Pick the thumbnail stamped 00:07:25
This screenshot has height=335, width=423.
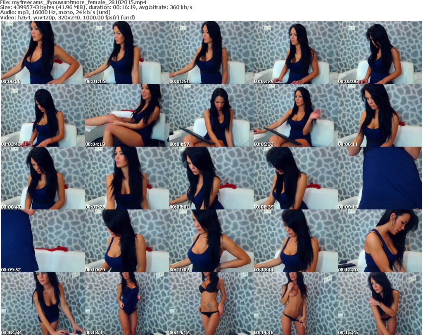(x=127, y=178)
